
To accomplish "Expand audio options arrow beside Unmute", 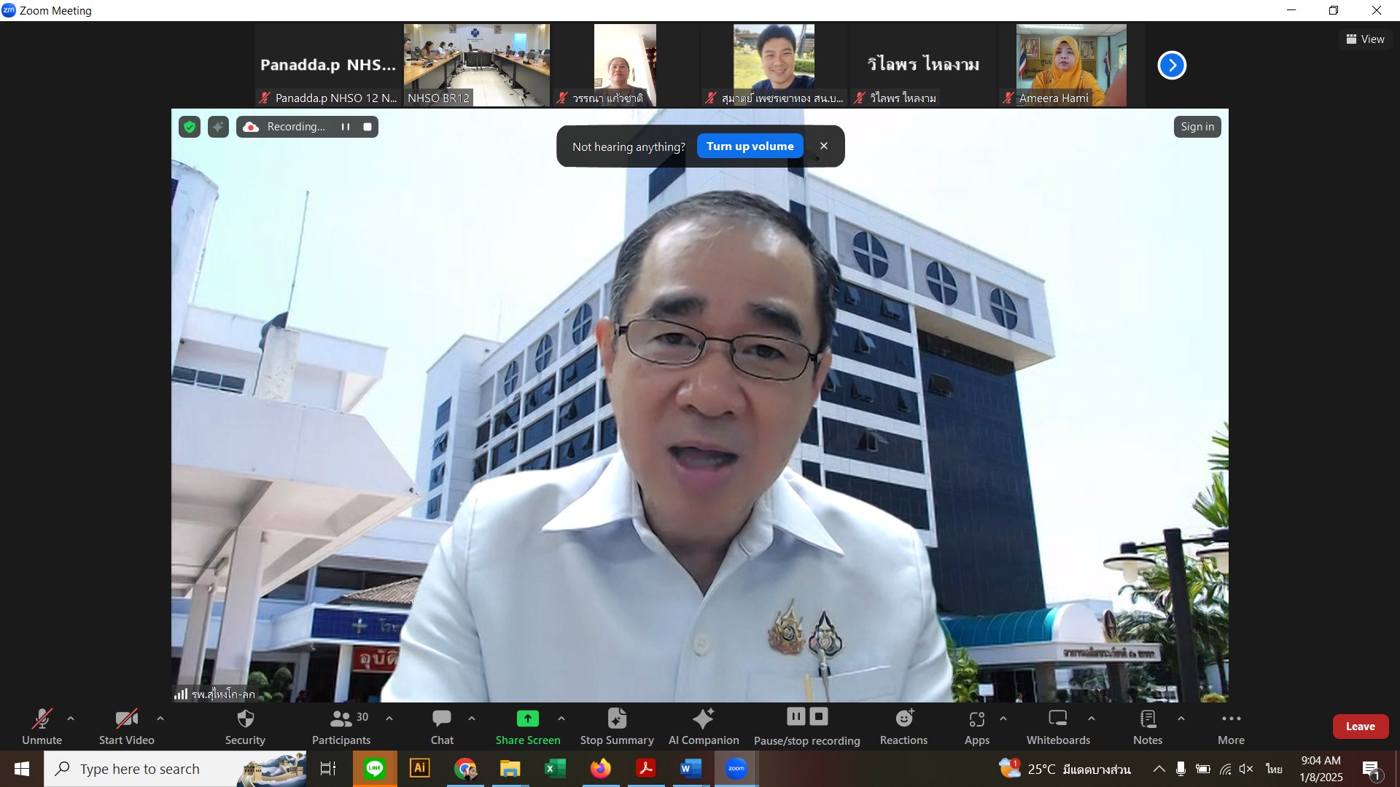I will pyautogui.click(x=71, y=719).
